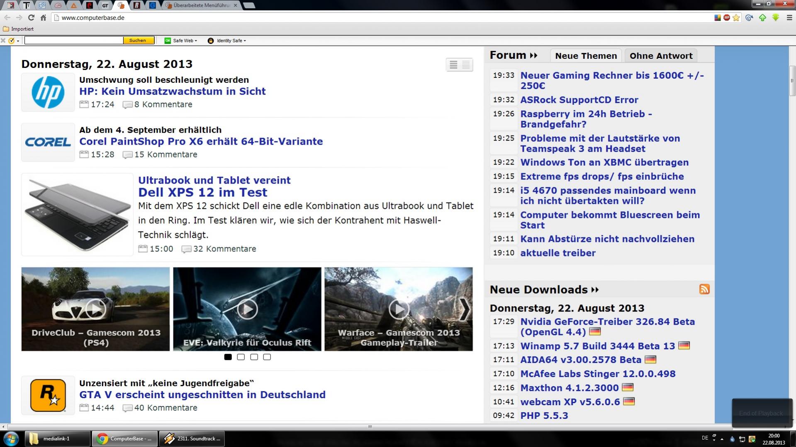The height and width of the screenshot is (447, 796).
Task: Click the Norton toolbar search input field
Action: (x=74, y=40)
